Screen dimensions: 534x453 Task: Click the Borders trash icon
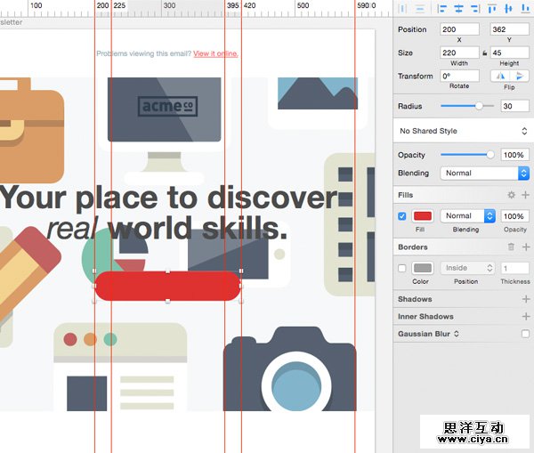point(511,247)
